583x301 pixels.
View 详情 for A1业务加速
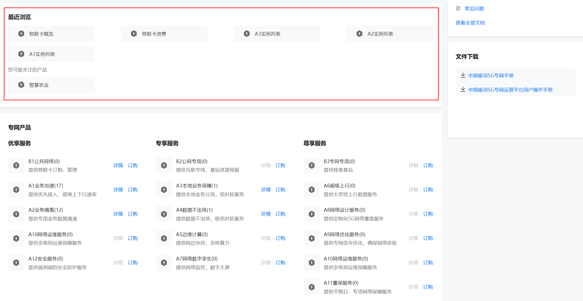coord(118,190)
